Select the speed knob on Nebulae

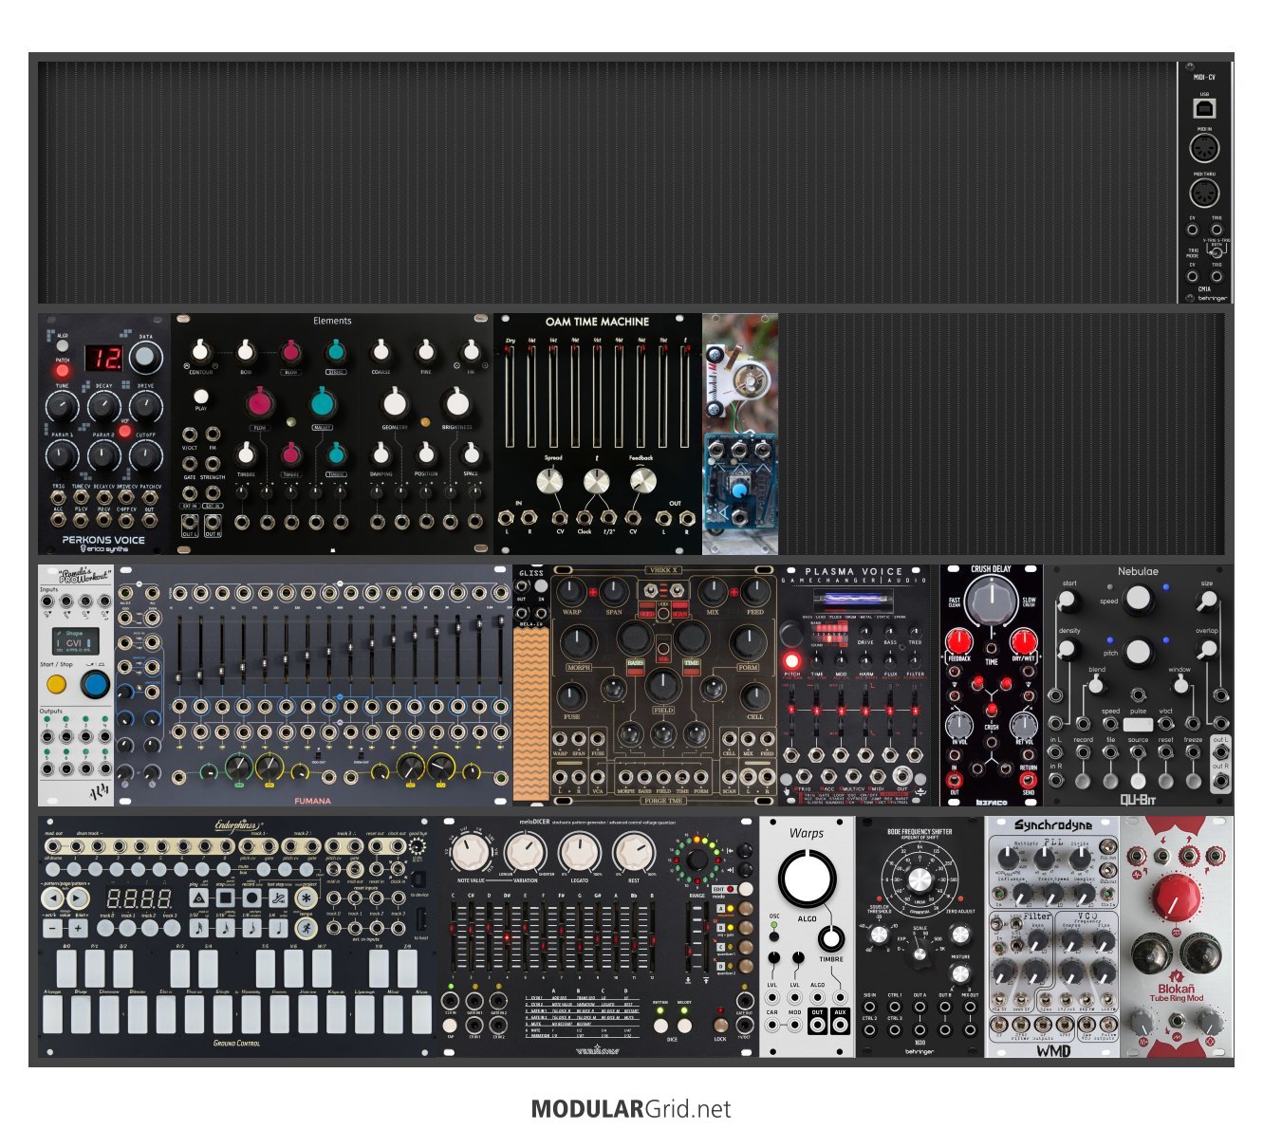1138,601
